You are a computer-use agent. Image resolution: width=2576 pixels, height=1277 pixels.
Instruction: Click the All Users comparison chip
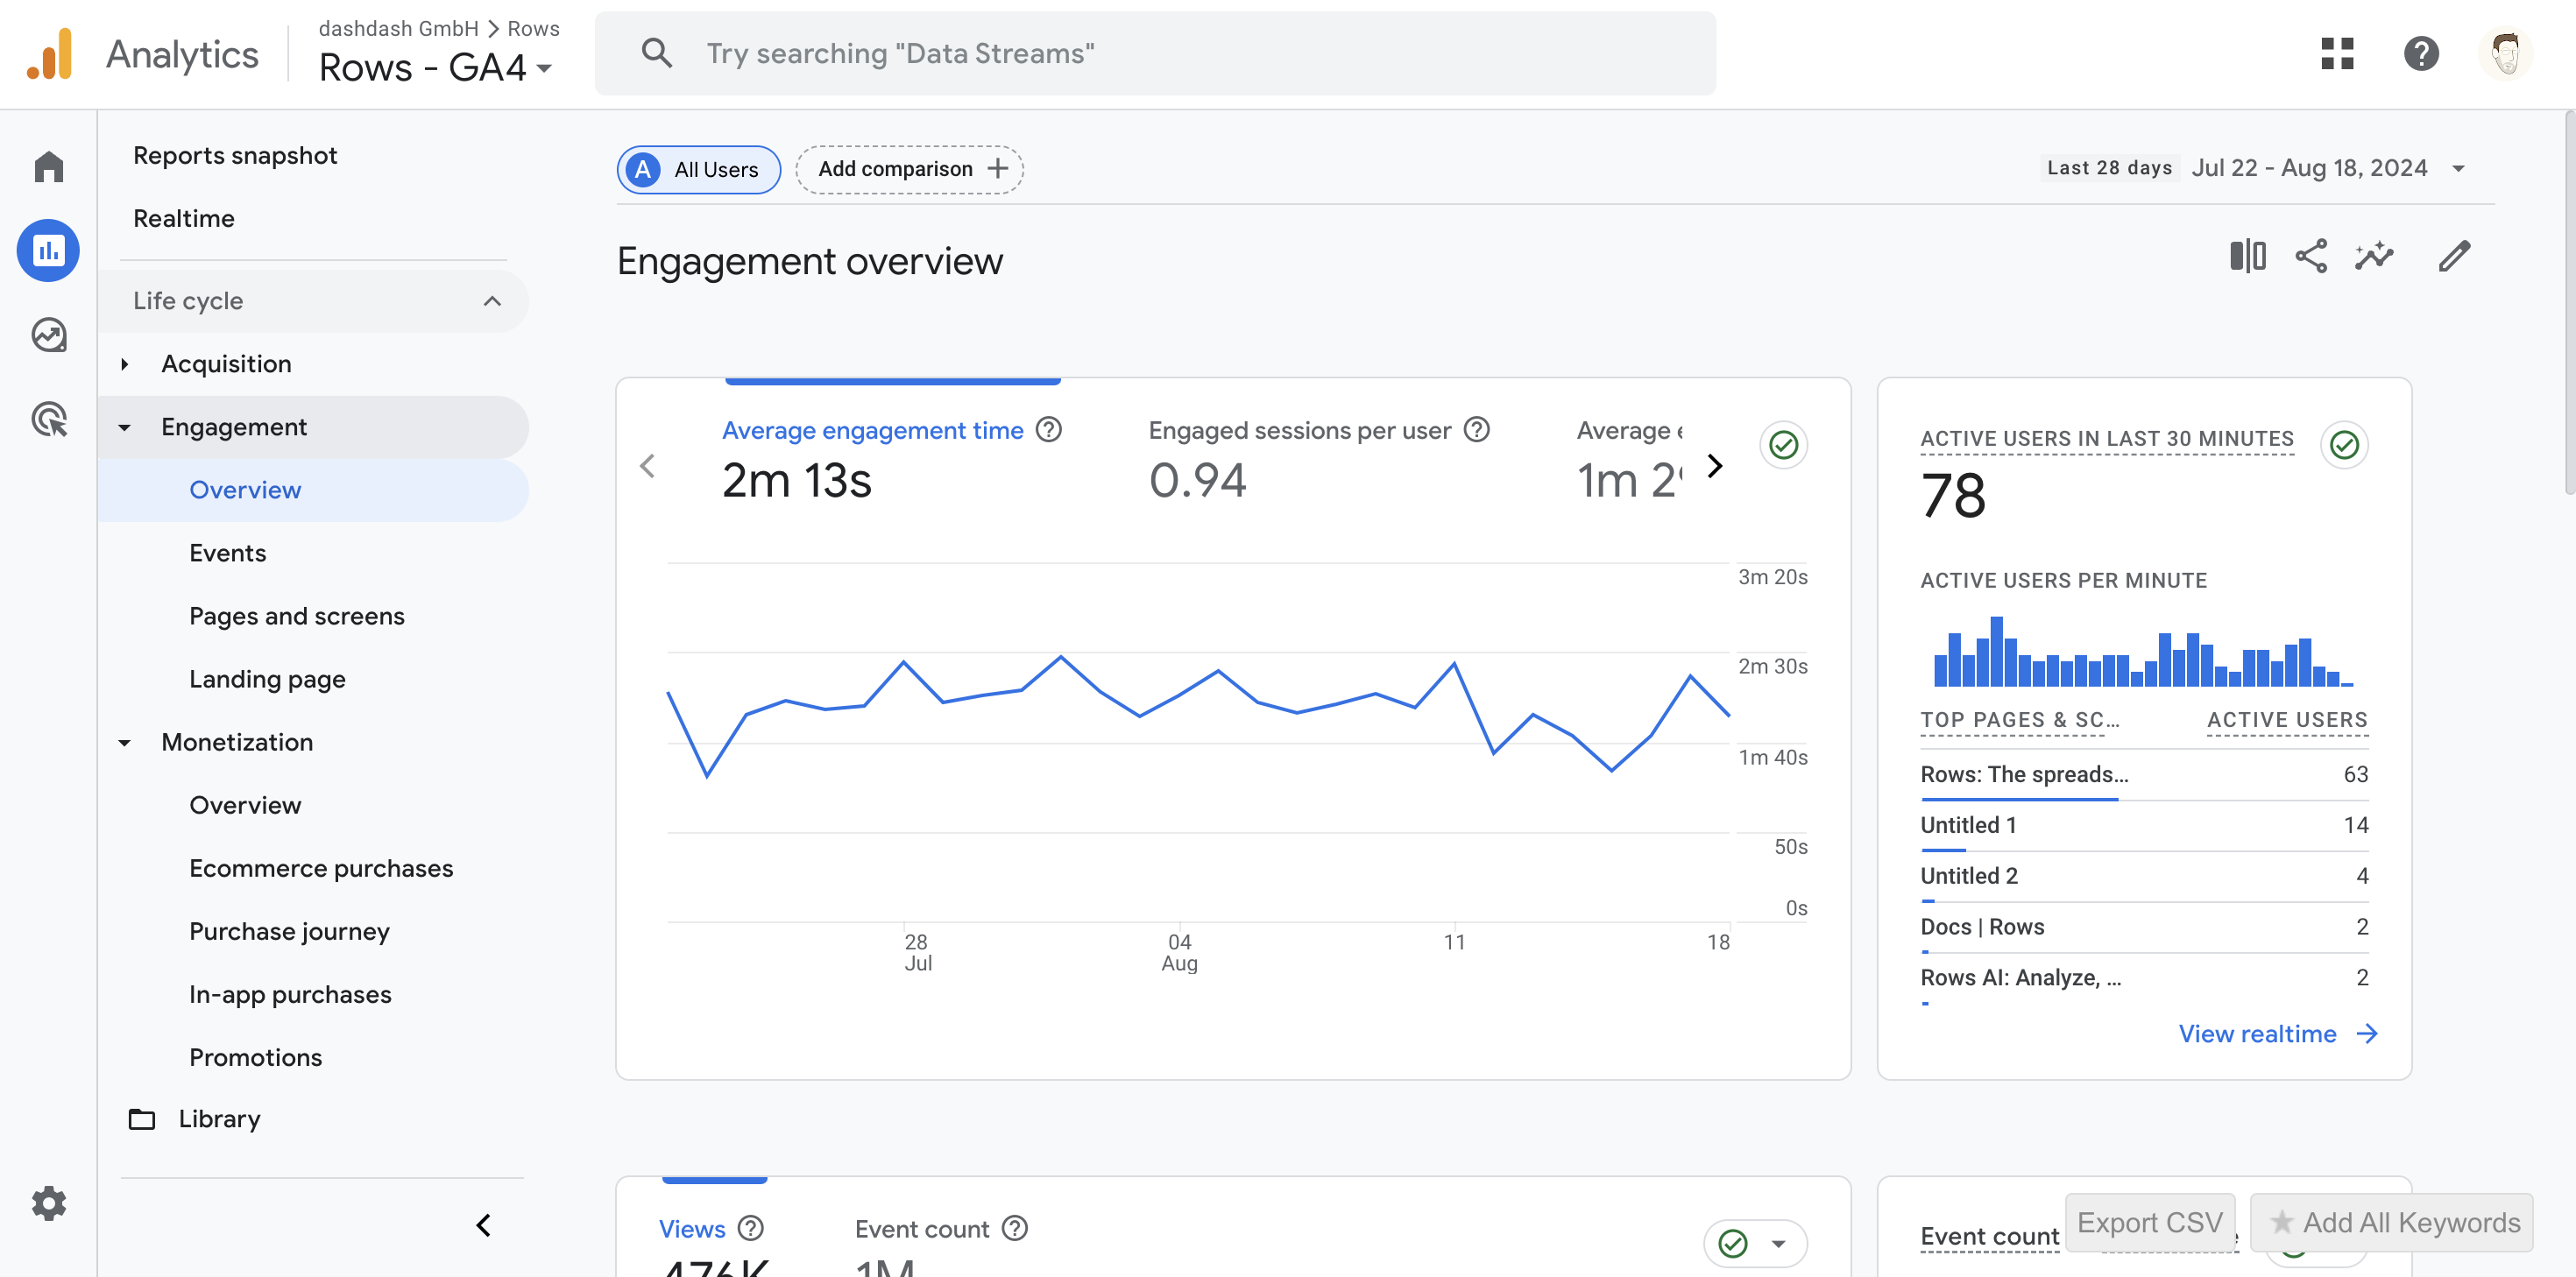point(698,169)
